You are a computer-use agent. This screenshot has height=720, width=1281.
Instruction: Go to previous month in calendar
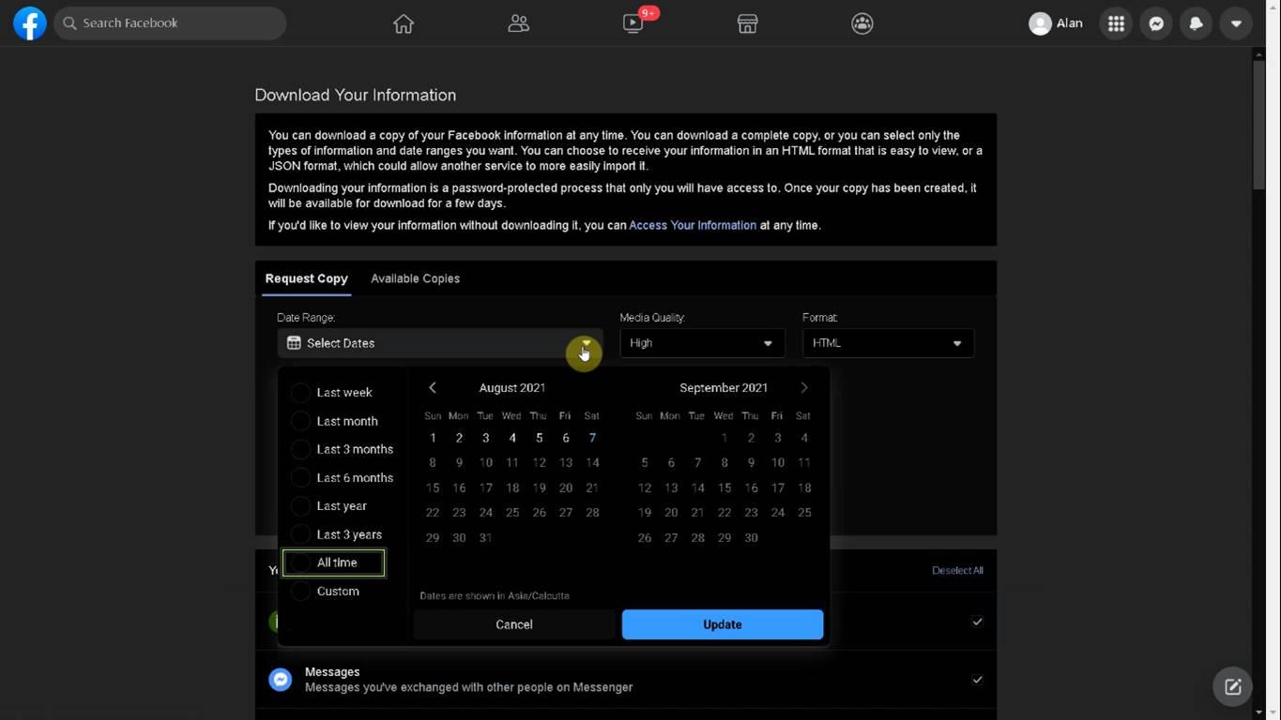pyautogui.click(x=433, y=387)
